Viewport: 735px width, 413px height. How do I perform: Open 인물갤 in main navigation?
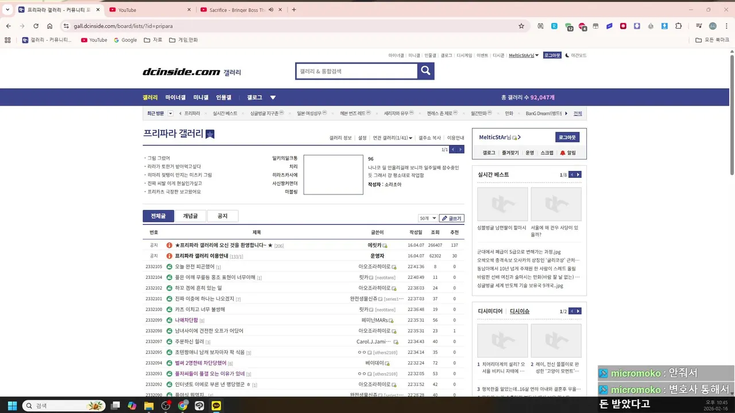click(223, 98)
